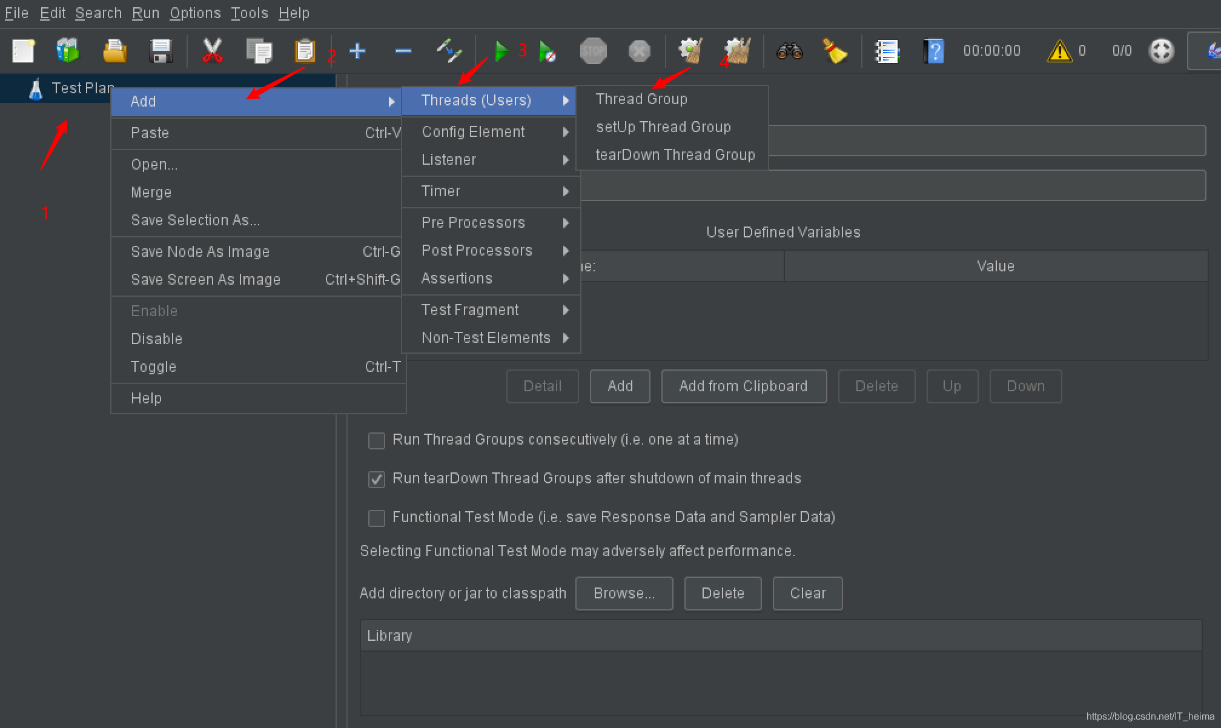The height and width of the screenshot is (728, 1221).
Task: Enable Functional Test Mode checkbox
Action: point(377,518)
